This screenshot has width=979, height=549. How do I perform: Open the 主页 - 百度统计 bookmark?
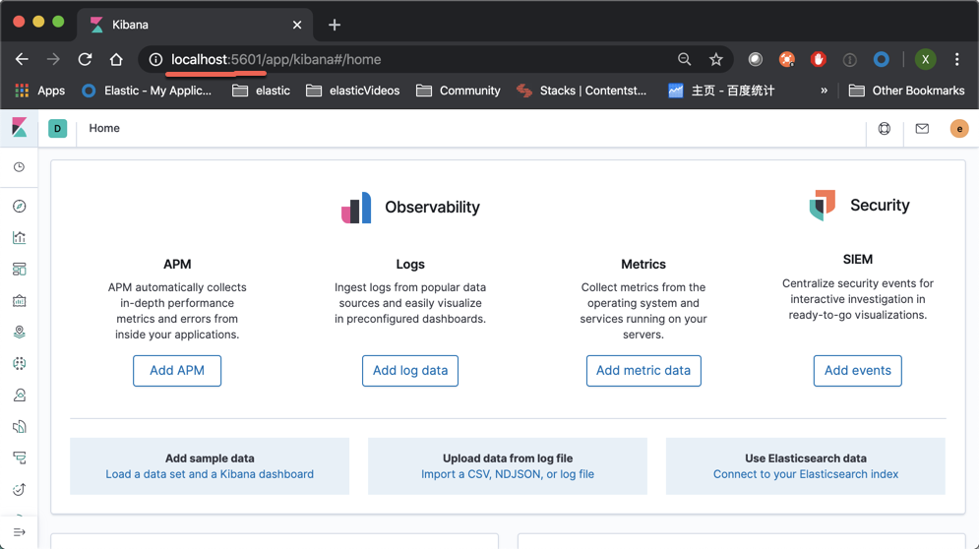coord(722,91)
